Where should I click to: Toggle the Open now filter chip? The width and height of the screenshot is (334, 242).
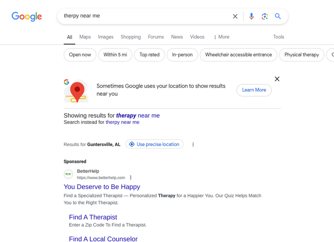point(80,55)
